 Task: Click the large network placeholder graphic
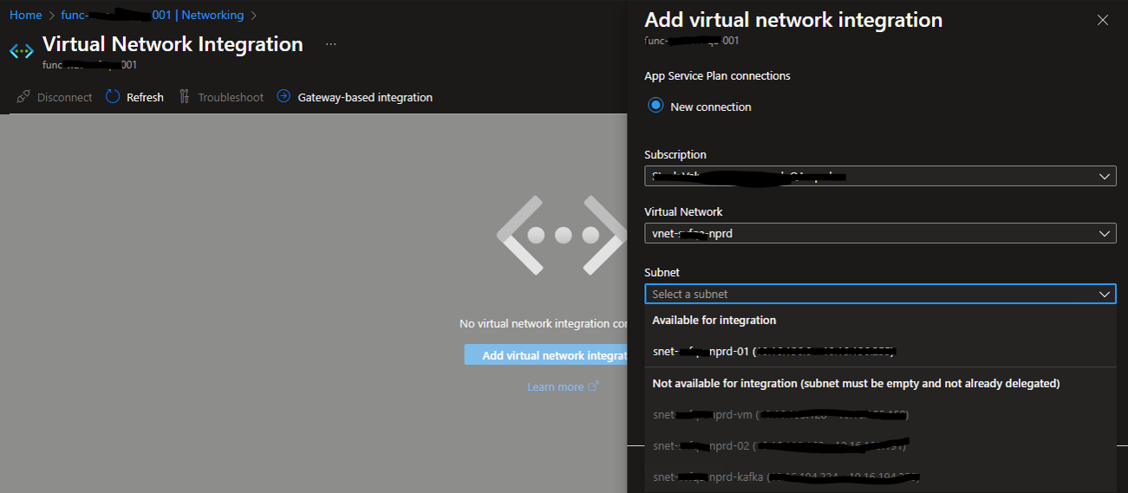click(561, 235)
